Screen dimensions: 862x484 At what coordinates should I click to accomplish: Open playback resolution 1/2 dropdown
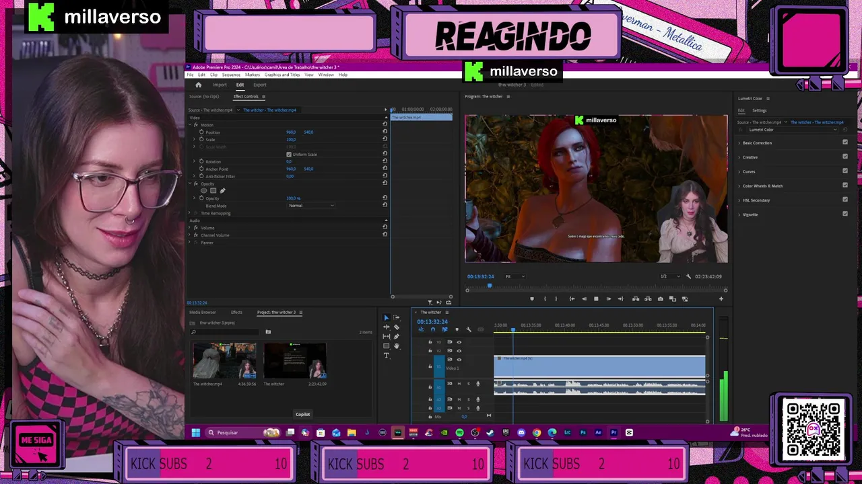pos(670,276)
